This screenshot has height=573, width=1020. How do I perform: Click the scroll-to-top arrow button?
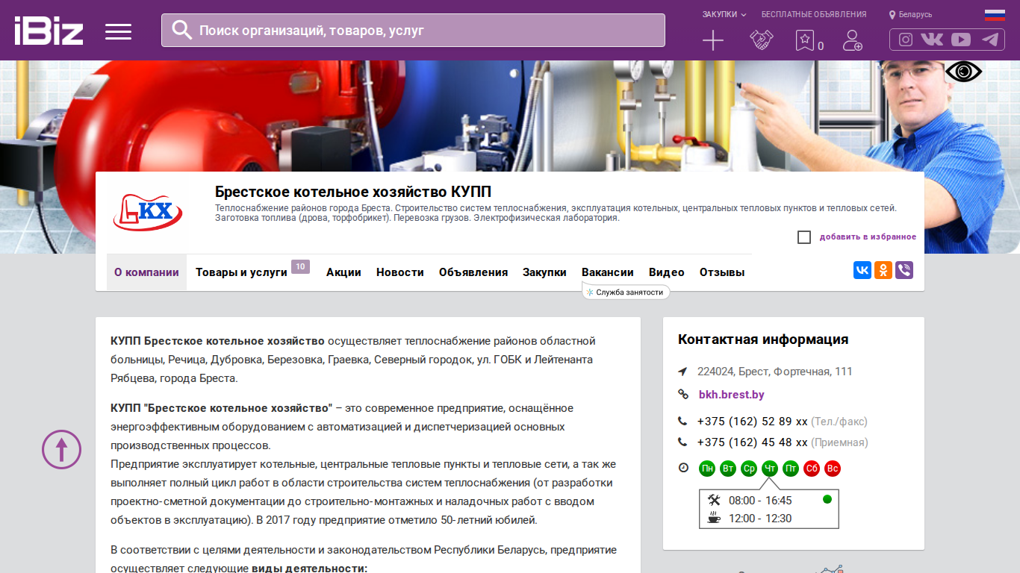tap(61, 449)
